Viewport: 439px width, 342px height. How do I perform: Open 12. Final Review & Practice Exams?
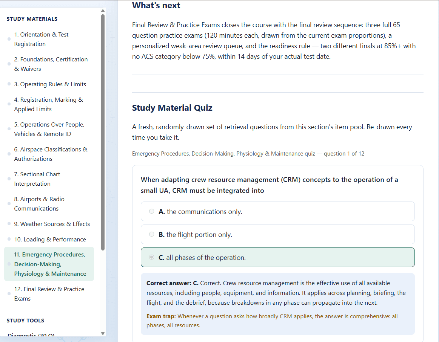tap(49, 294)
